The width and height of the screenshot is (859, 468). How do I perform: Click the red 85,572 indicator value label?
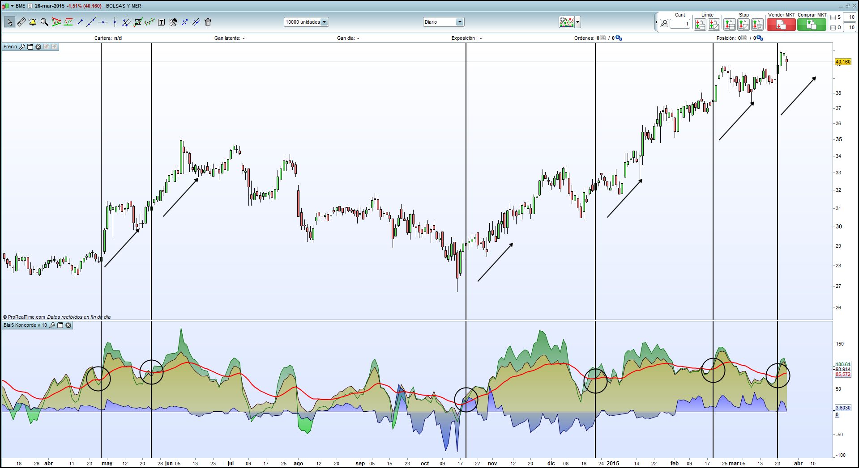(x=843, y=375)
